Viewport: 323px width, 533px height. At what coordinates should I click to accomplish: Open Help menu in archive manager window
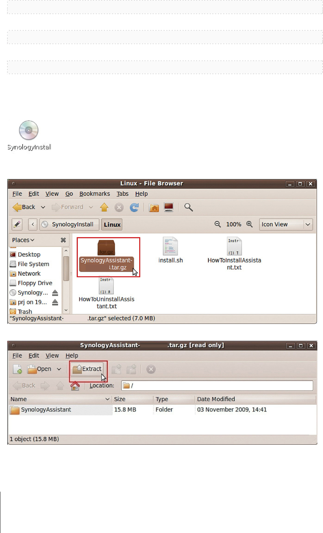pyautogui.click(x=72, y=355)
